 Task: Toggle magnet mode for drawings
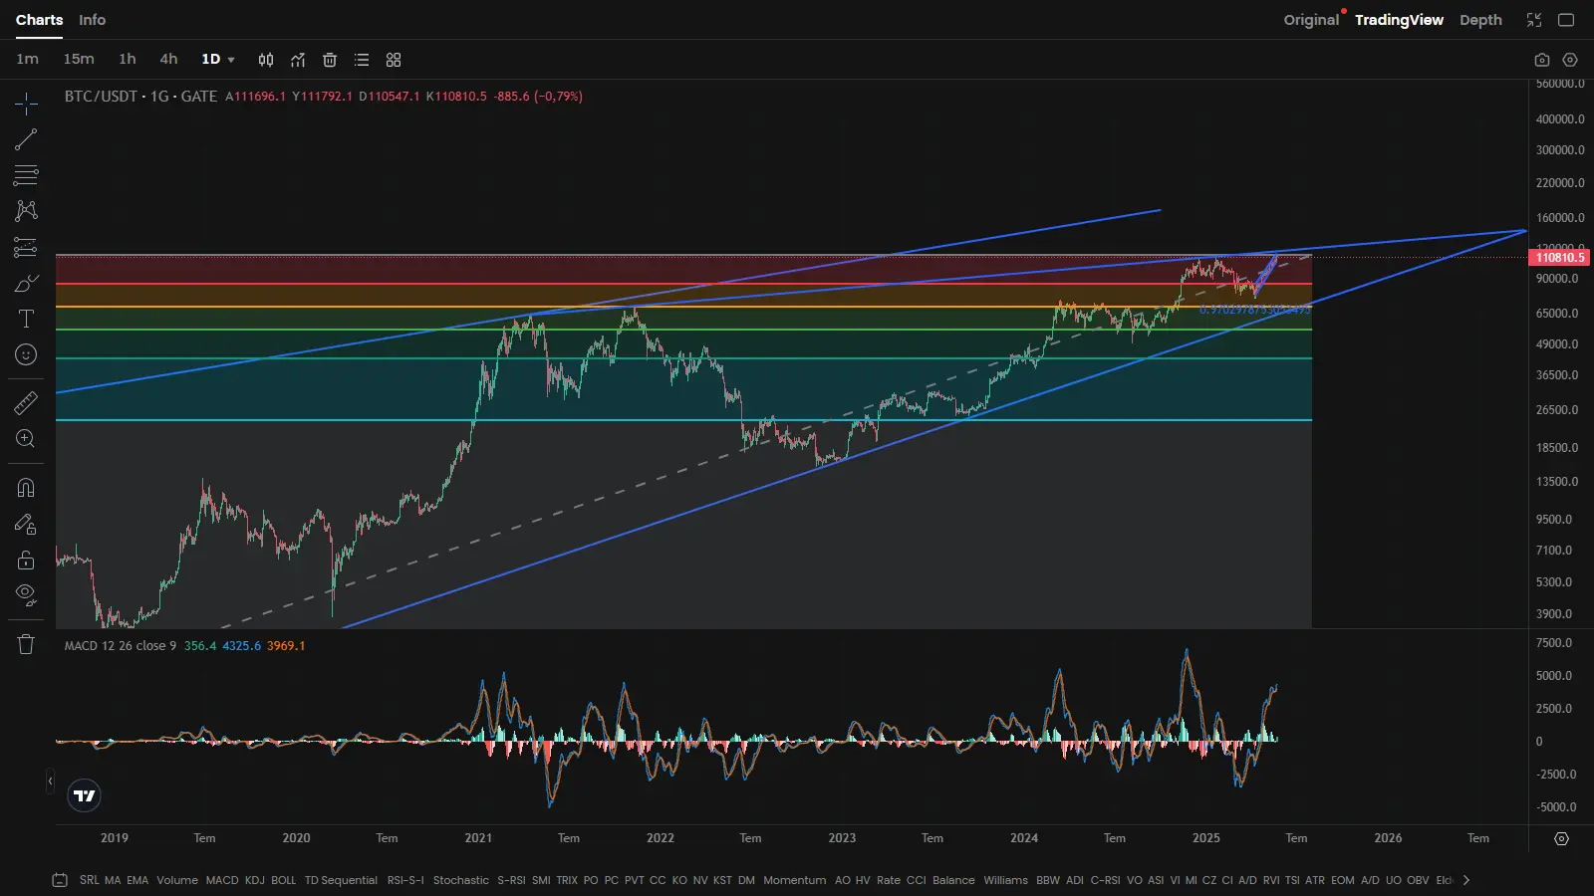tap(26, 488)
